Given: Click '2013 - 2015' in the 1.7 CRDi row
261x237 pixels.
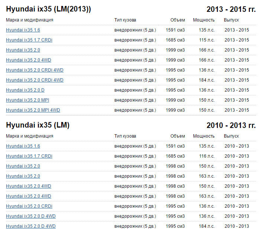Looking at the screenshot, I should click(x=237, y=40).
